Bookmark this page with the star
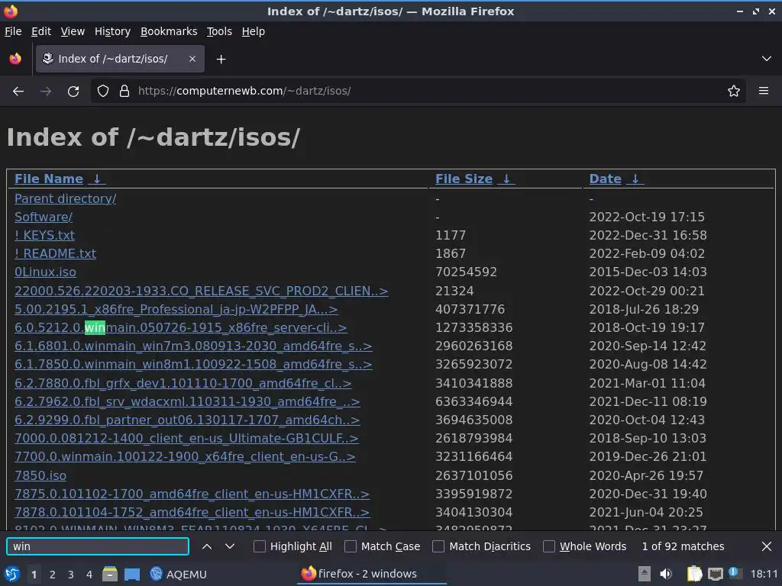The width and height of the screenshot is (782, 586). [734, 91]
